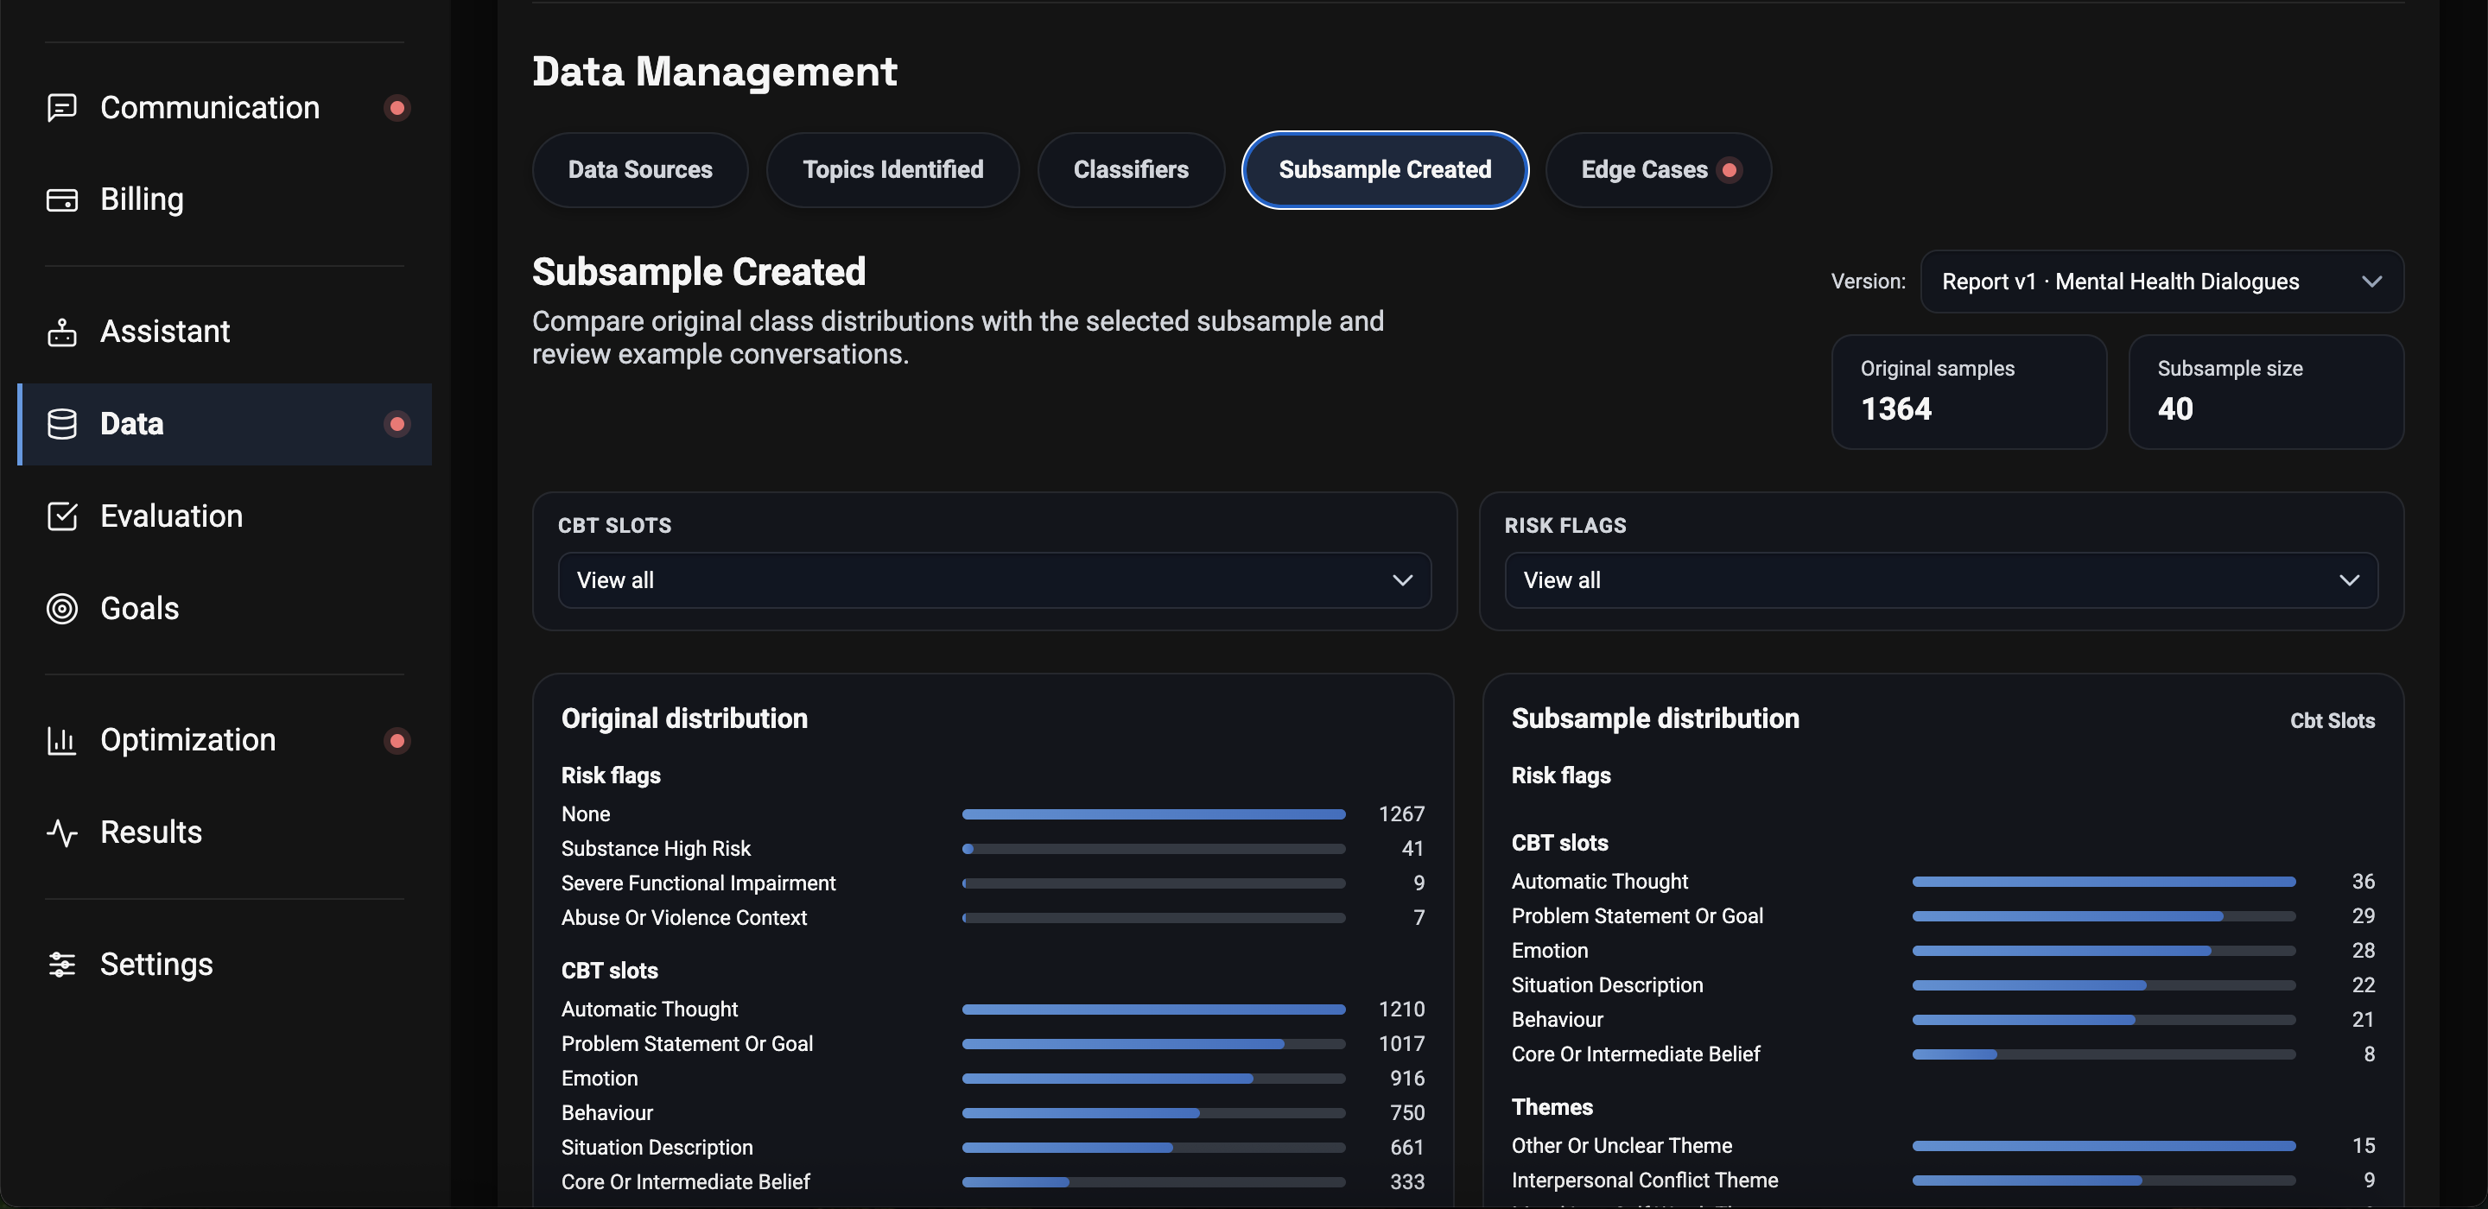Open the Classifiers tab
Screen dimensions: 2488x1209
point(1130,170)
